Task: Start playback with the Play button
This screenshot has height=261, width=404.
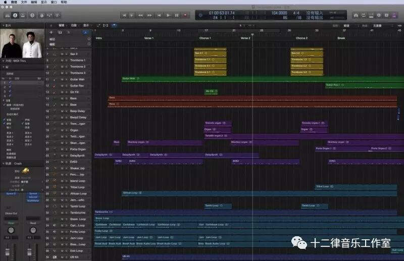Action: coord(168,16)
